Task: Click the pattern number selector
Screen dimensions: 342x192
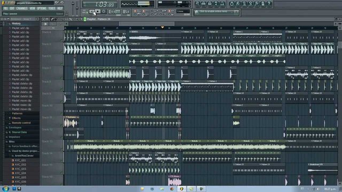Action: pos(126,12)
